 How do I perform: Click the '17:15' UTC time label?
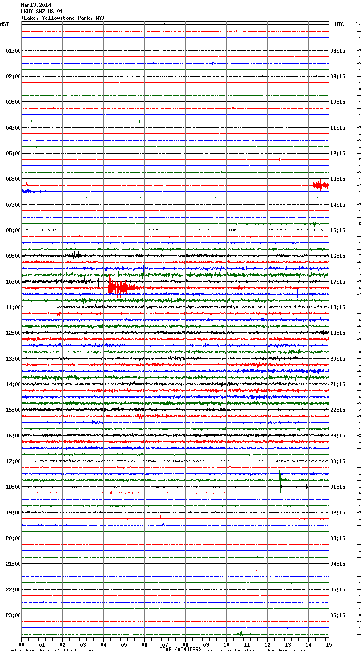click(x=338, y=282)
